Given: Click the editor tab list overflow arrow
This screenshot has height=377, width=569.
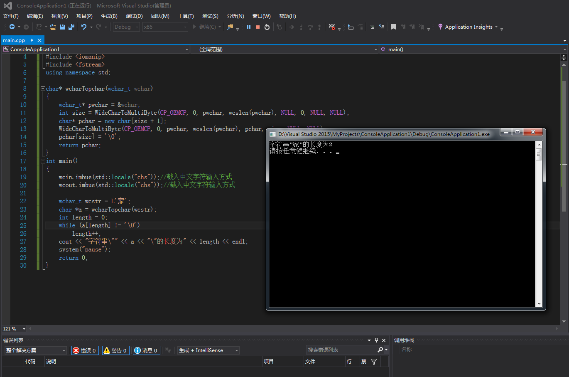Looking at the screenshot, I should 565,40.
